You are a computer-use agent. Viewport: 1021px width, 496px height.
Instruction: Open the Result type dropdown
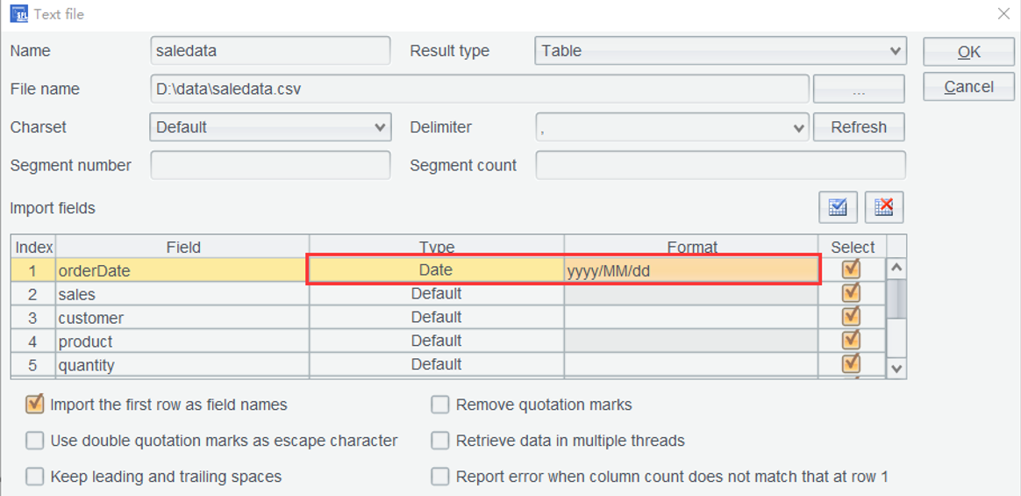tap(719, 51)
